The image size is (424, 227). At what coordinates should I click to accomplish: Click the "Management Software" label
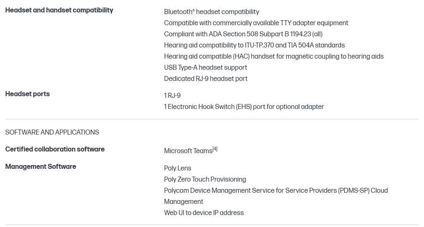pos(40,167)
